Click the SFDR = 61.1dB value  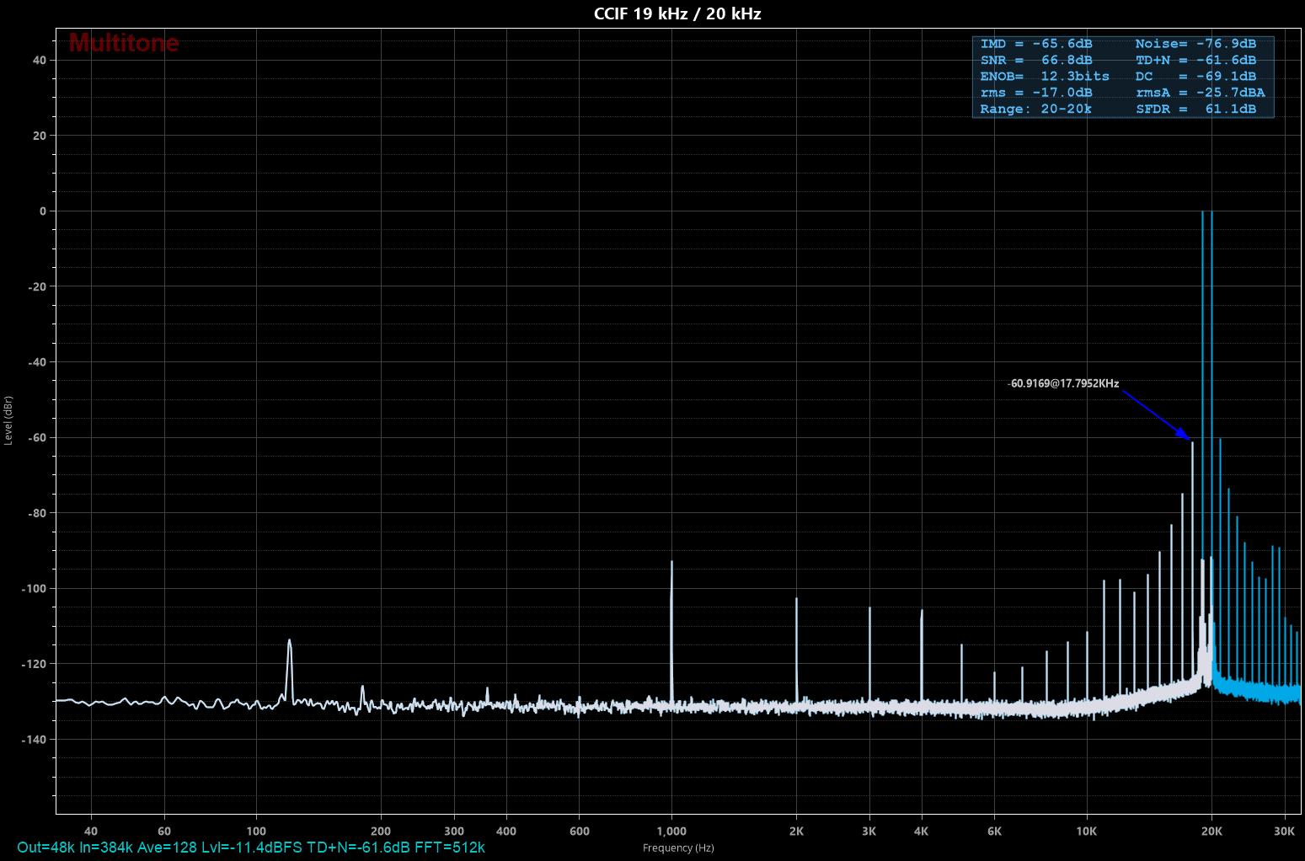coord(1195,109)
